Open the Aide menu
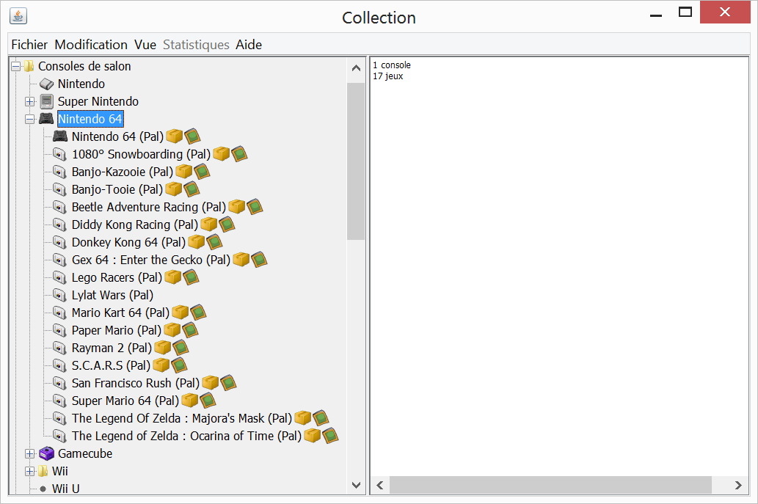This screenshot has width=758, height=504. coord(249,45)
